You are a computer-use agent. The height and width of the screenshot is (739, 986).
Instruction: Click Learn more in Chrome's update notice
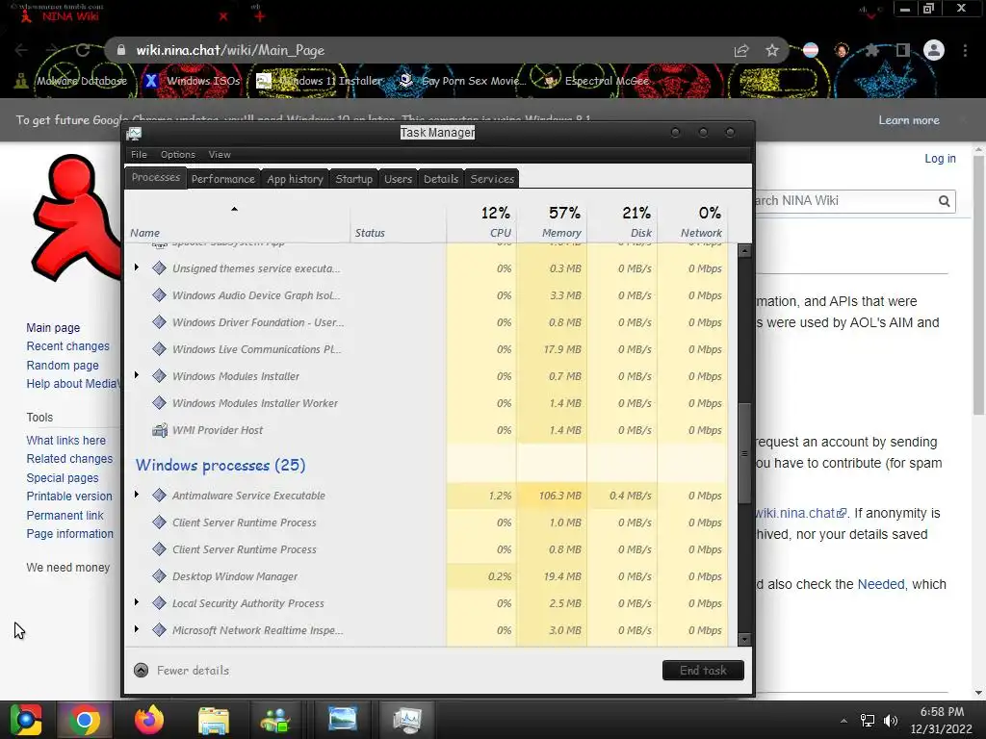point(909,120)
